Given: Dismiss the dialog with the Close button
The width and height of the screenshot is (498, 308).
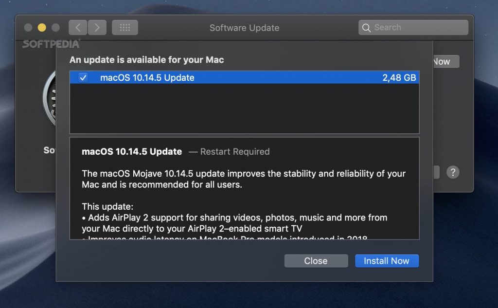Looking at the screenshot, I should click(316, 261).
